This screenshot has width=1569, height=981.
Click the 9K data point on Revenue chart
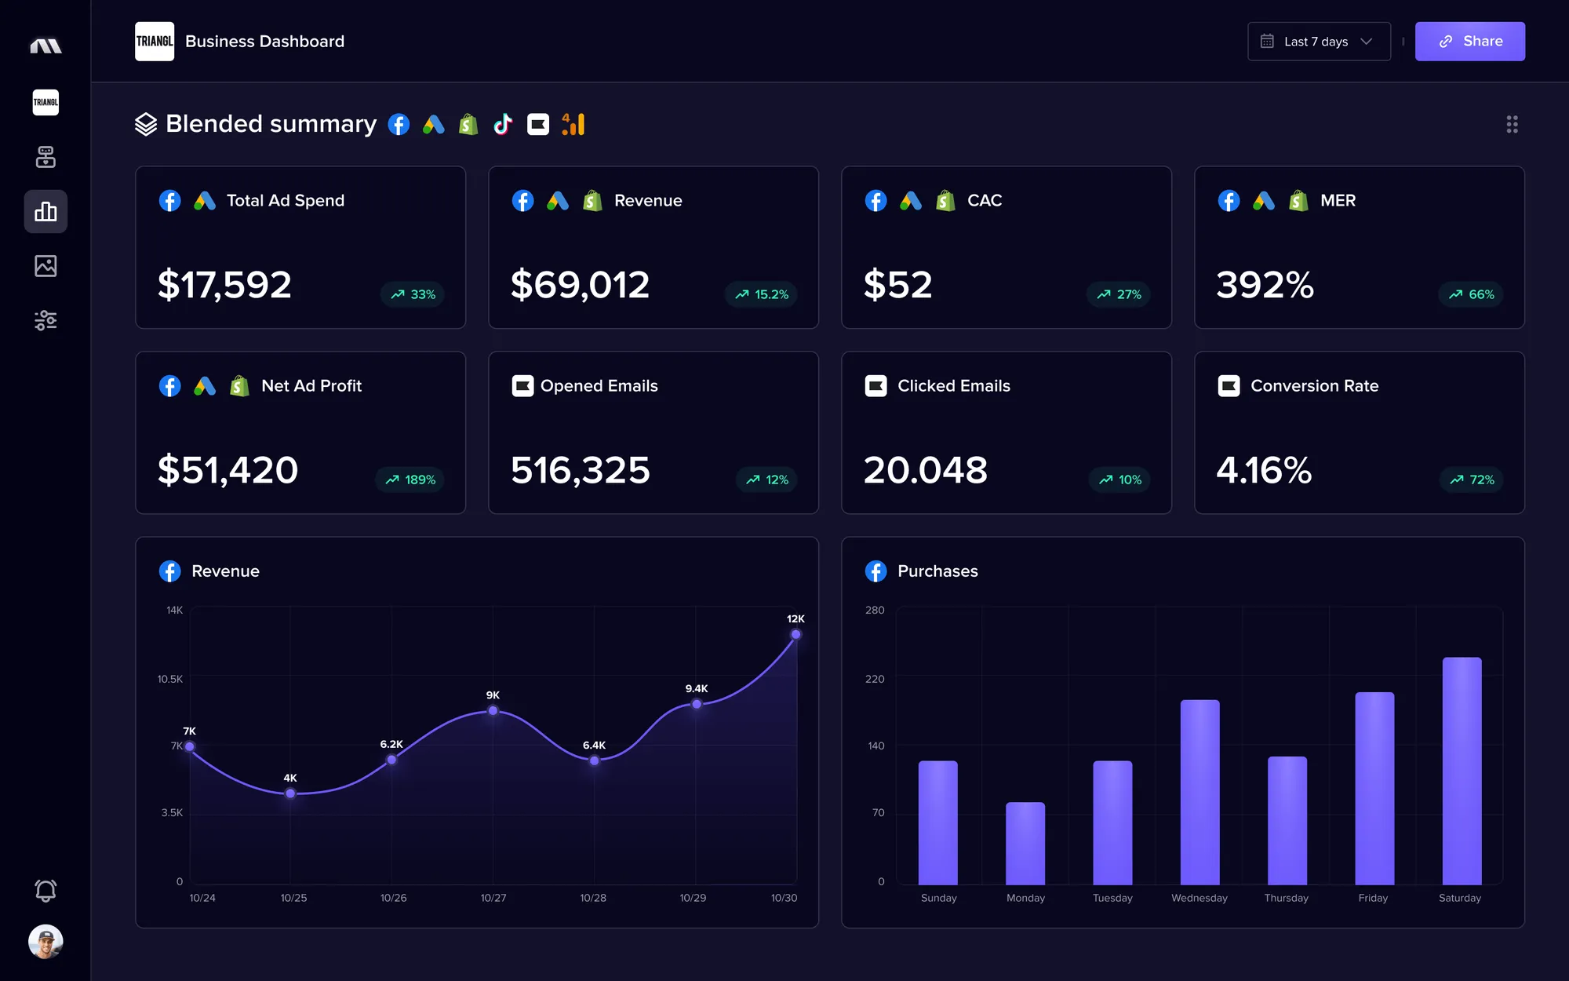[493, 710]
